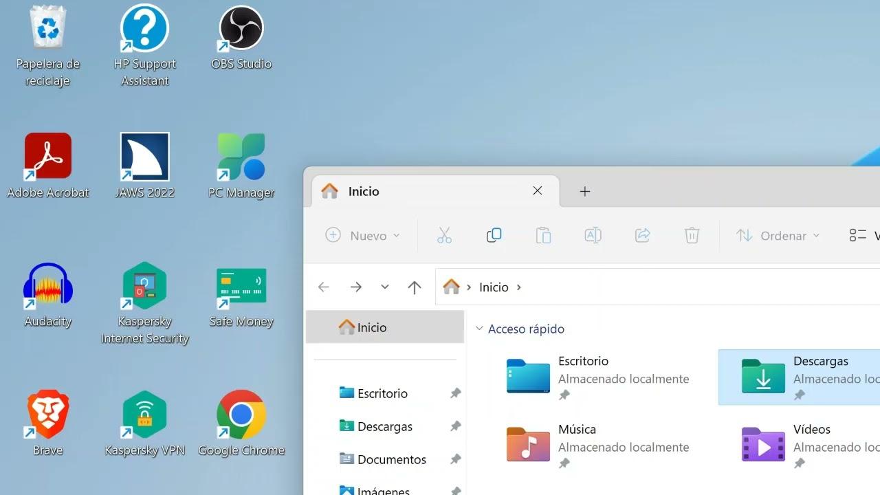The image size is (880, 495).
Task: Click the Share icon in Explorer toolbar
Action: click(x=642, y=235)
